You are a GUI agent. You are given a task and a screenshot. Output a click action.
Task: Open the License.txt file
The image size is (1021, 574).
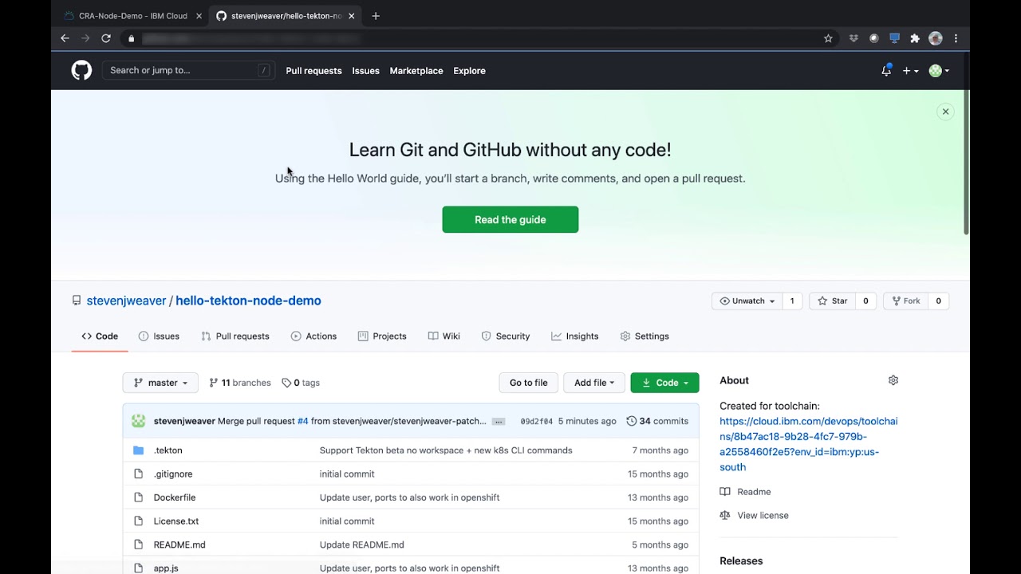tap(176, 521)
